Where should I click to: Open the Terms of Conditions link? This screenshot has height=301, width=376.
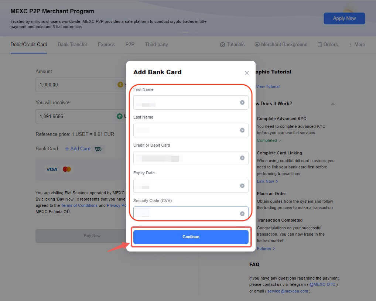(79, 205)
